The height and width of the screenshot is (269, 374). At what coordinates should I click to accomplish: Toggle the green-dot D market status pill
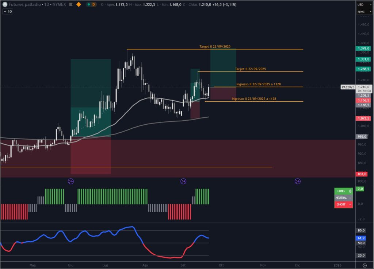[91, 4]
